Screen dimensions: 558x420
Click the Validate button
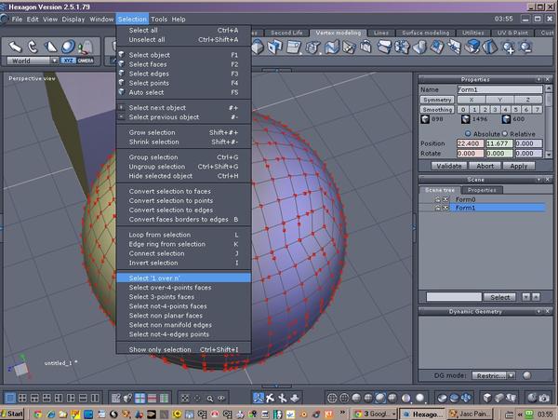[449, 166]
